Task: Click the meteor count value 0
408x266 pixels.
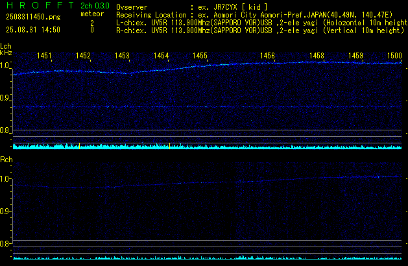Action: (92, 30)
